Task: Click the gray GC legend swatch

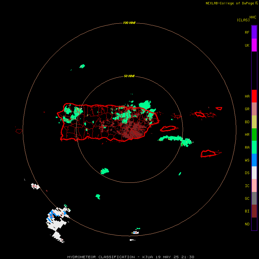Action: point(254,198)
